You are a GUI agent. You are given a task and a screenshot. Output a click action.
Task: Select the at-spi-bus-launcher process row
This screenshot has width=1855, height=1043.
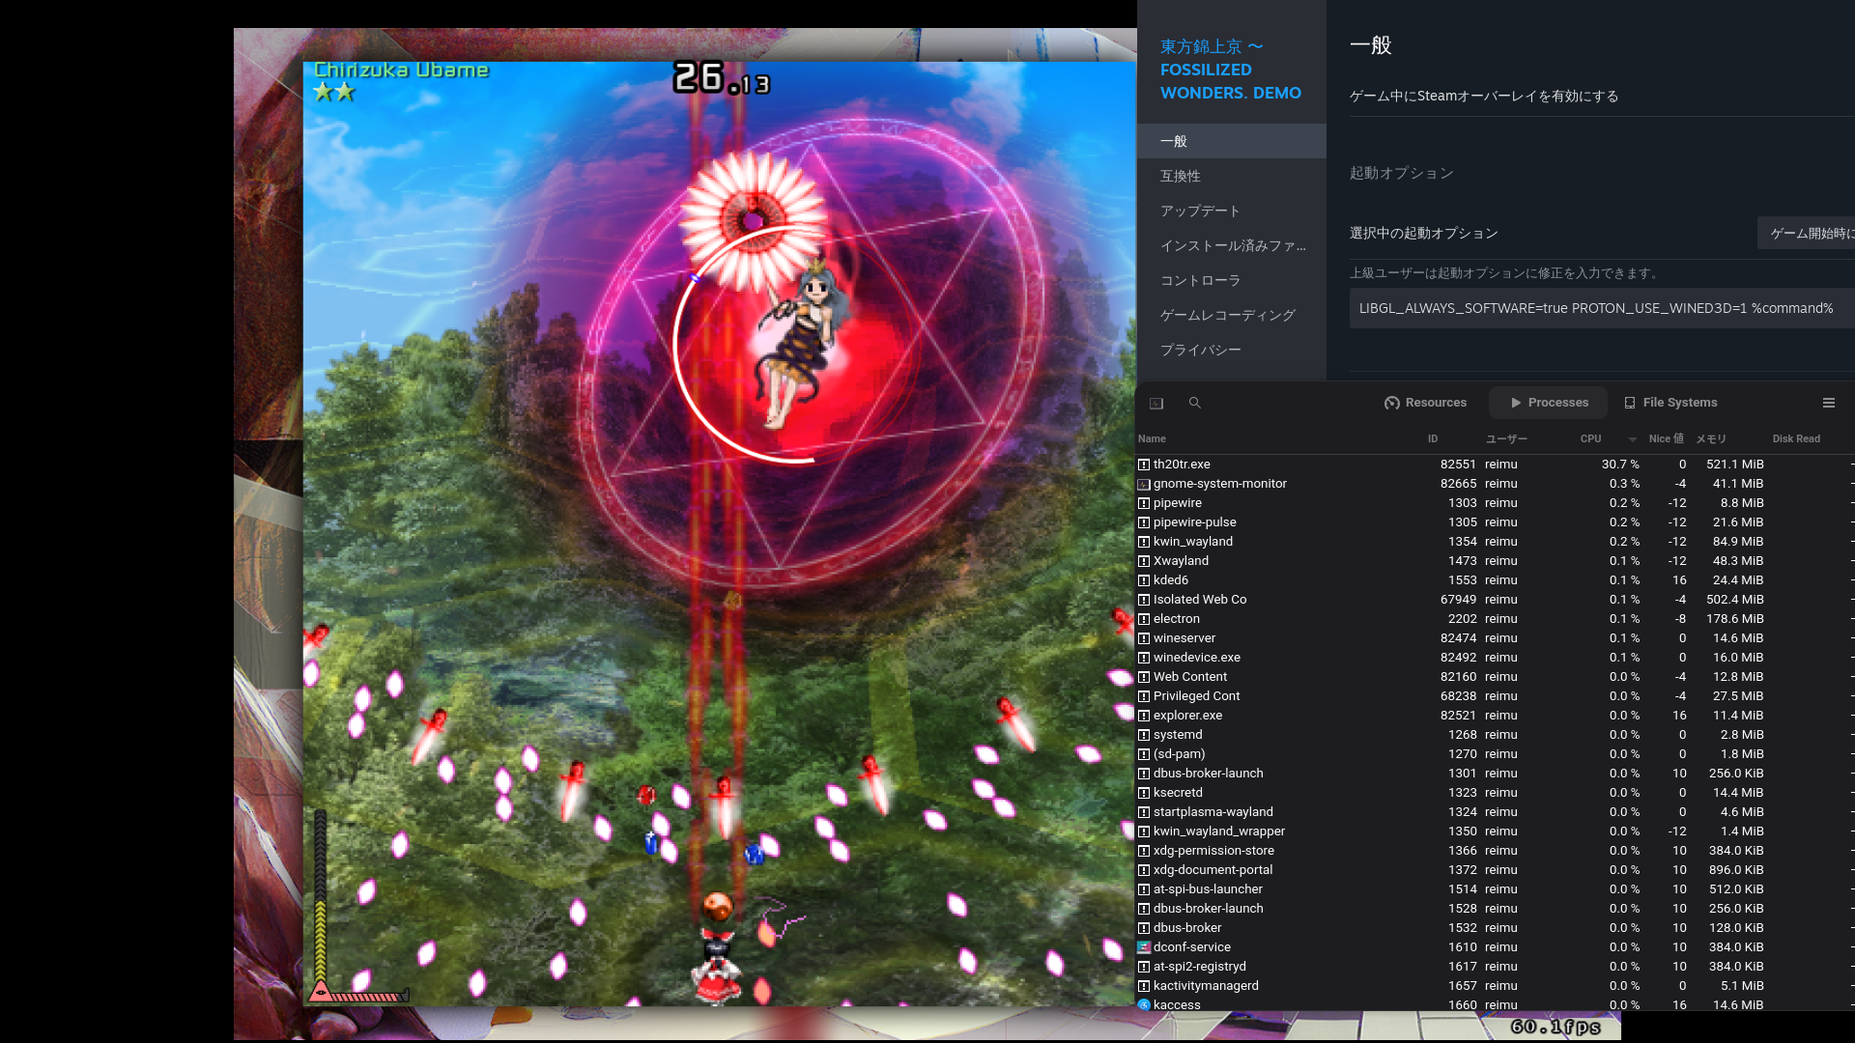1496,889
